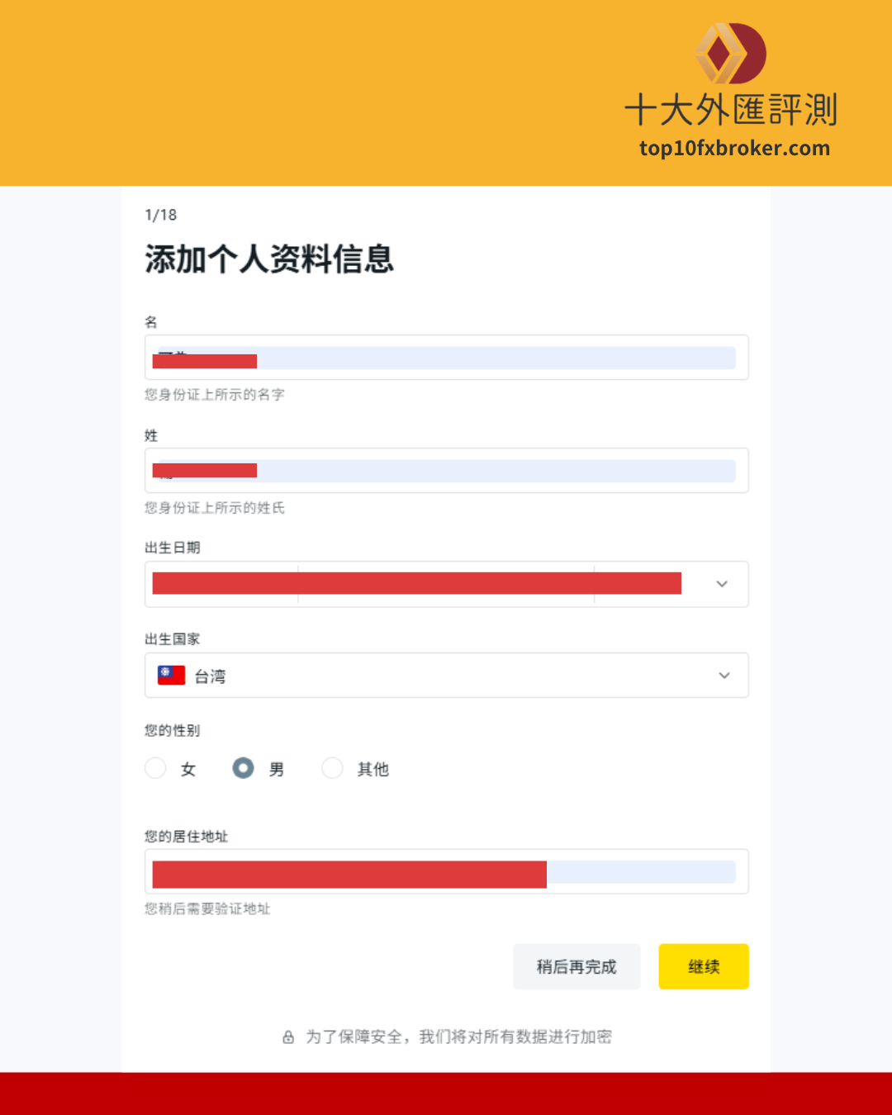
Task: Click the 台湾 country name text
Action: coord(210,676)
